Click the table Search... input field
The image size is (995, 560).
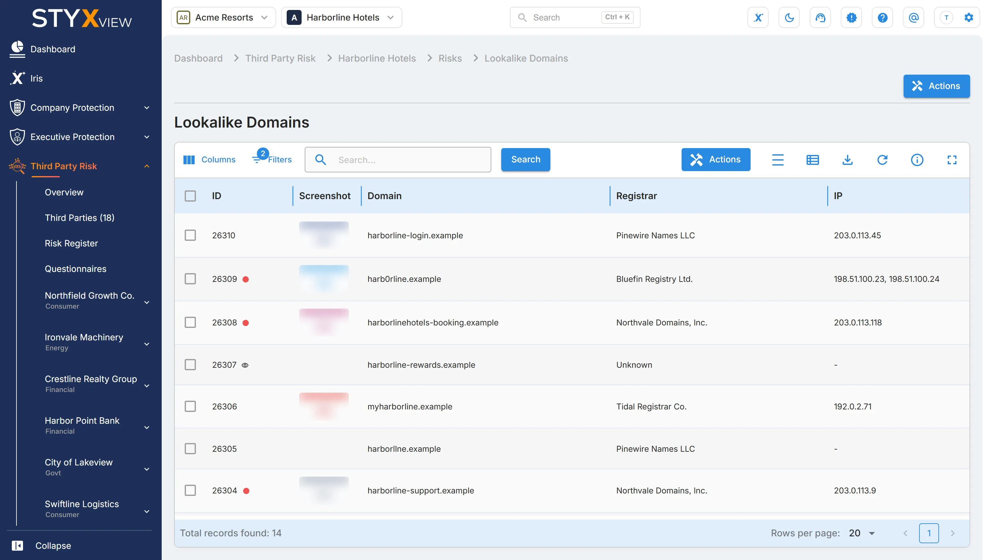398,160
